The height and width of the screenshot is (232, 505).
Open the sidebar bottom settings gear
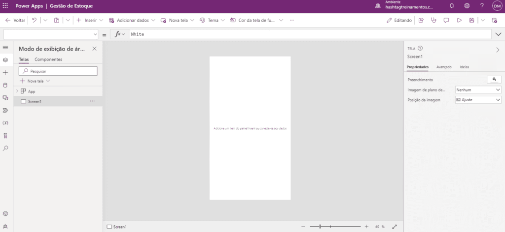[5, 214]
